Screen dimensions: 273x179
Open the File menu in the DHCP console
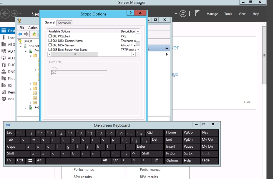click(x=22, y=27)
